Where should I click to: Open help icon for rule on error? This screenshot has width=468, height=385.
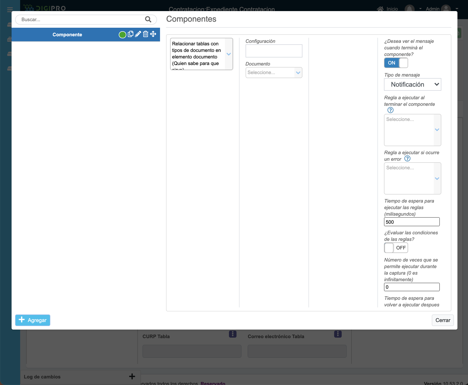tap(407, 158)
